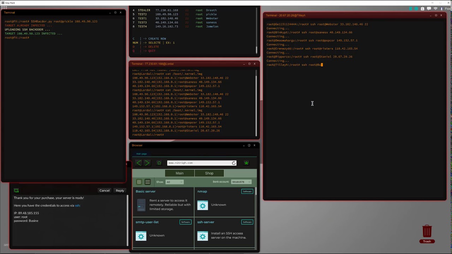The image size is (452, 254).
Task: Open the nmap listing title
Action: click(x=202, y=192)
